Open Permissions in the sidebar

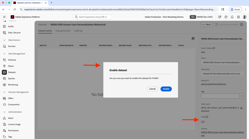click(x=13, y=130)
